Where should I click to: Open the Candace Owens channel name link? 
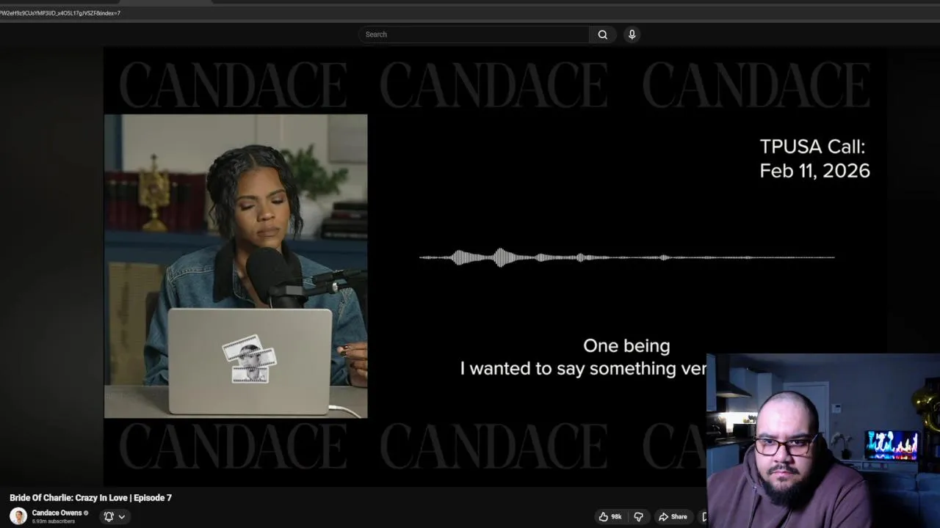(x=57, y=513)
